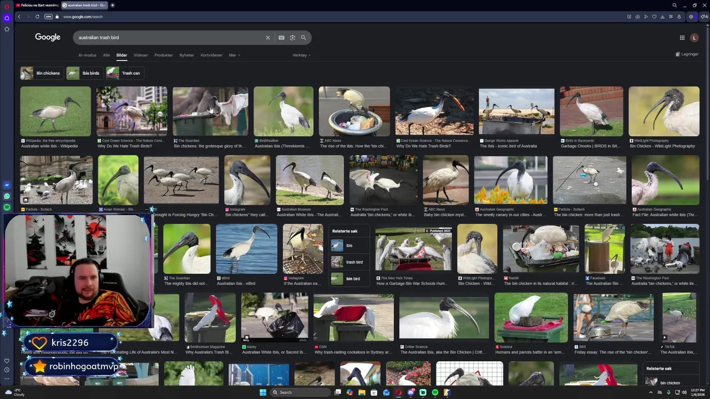Screen dimensions: 710x399
Task: Add page to bookmarks with heart icon
Action: pos(654,17)
